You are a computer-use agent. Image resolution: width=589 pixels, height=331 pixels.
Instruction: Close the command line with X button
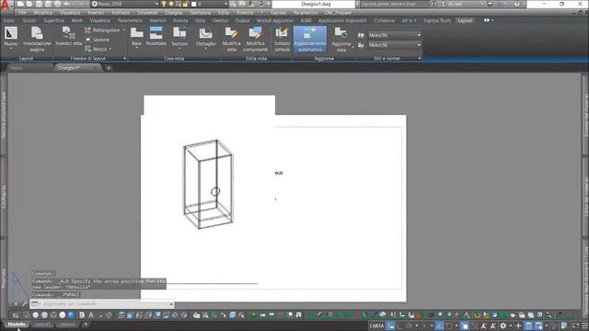pyautogui.click(x=16, y=304)
